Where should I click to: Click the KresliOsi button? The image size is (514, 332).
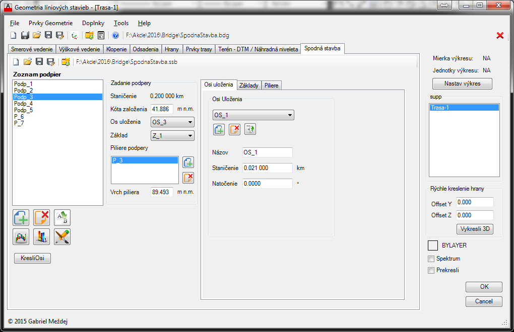pos(33,258)
